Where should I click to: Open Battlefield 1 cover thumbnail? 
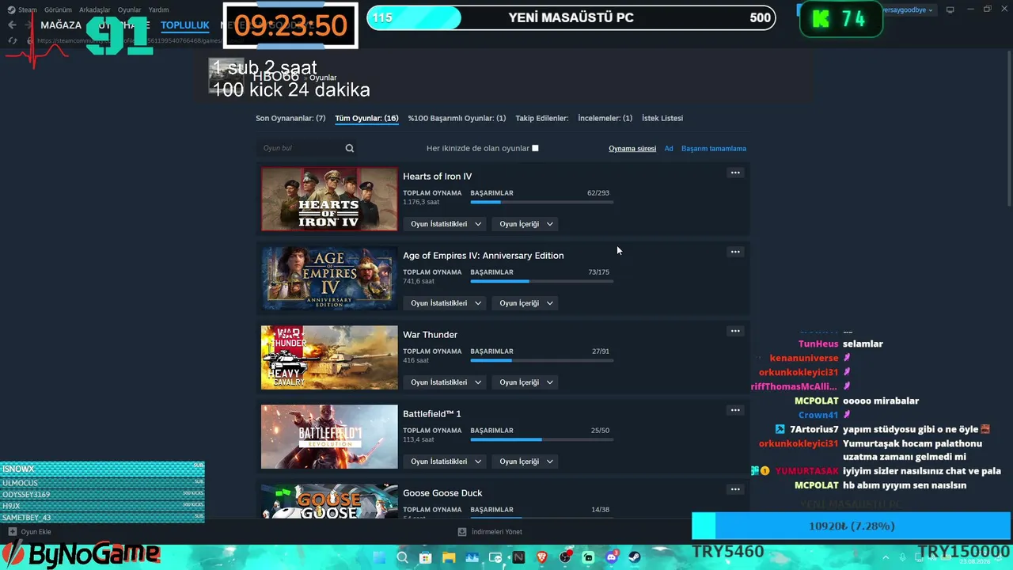[x=329, y=436]
